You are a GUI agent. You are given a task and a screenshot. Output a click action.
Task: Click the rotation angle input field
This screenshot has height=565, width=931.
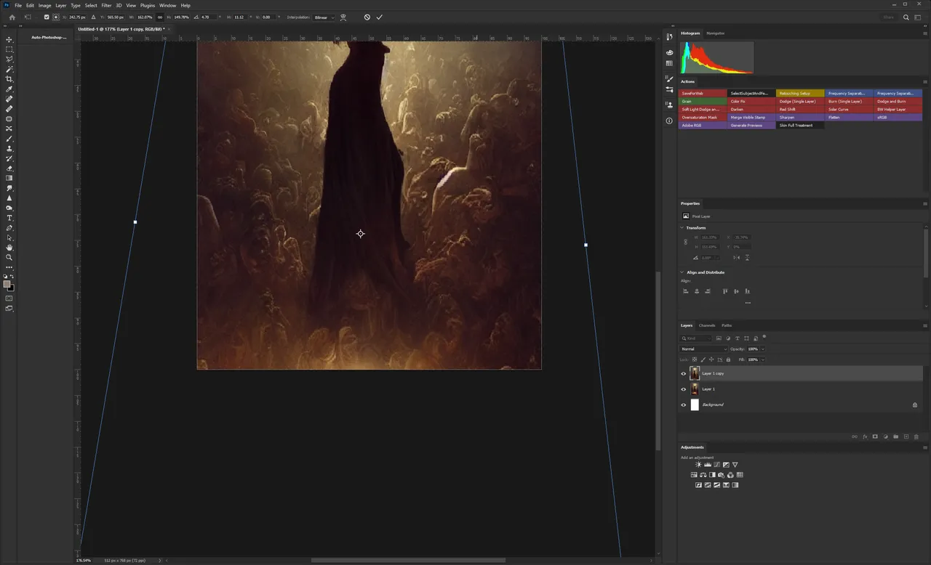pos(209,17)
